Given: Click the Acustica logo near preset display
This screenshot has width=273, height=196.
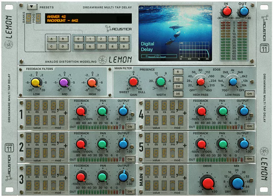Looking at the screenshot, I should [x=119, y=29].
